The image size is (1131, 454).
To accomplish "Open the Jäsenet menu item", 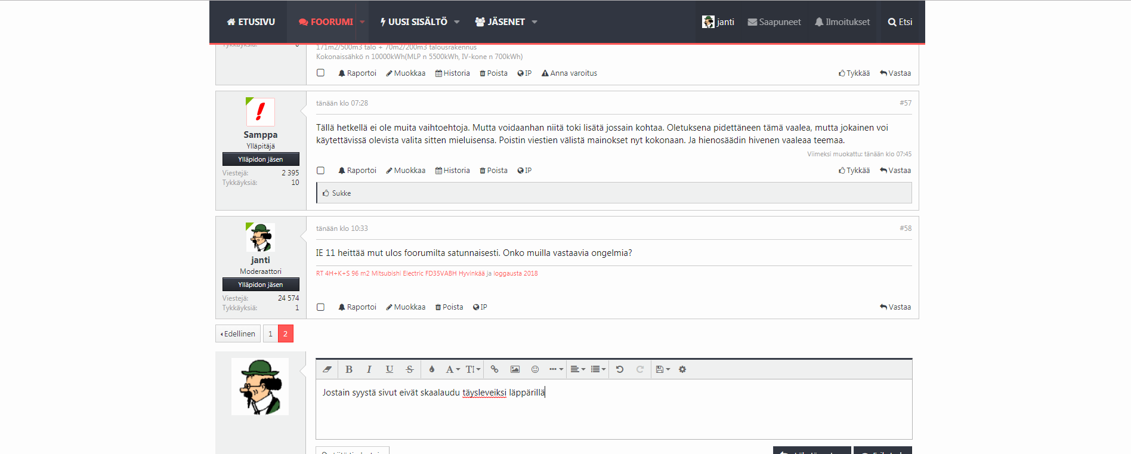I will [x=506, y=22].
